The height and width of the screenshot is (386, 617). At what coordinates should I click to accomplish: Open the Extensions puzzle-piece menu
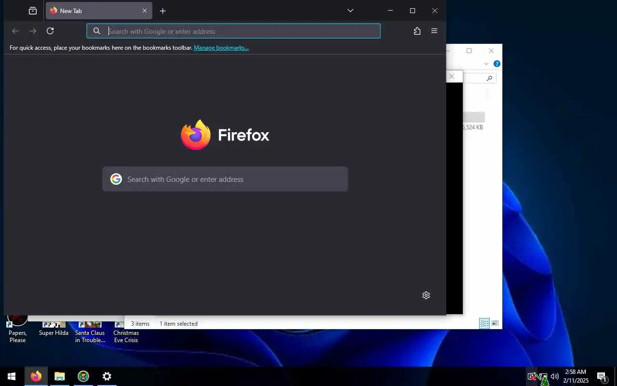pyautogui.click(x=417, y=31)
